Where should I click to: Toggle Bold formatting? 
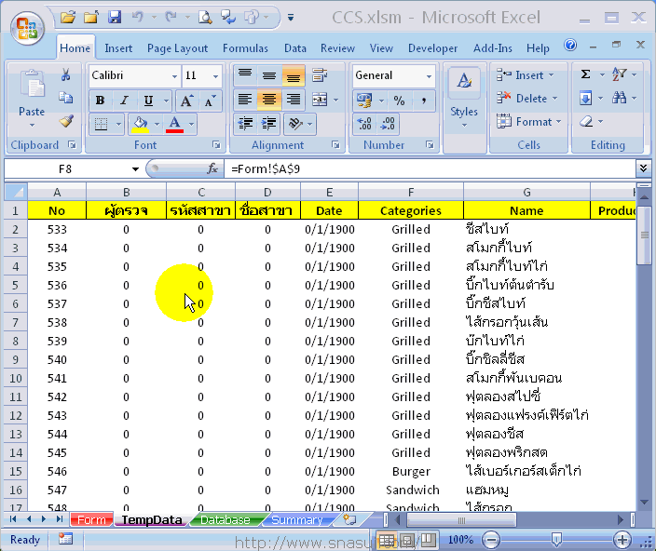(x=100, y=101)
